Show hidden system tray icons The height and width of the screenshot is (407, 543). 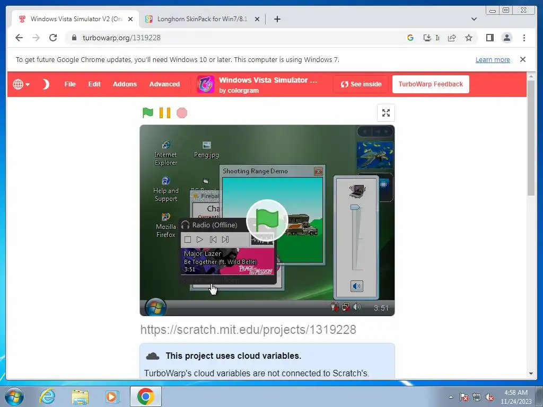click(x=451, y=397)
